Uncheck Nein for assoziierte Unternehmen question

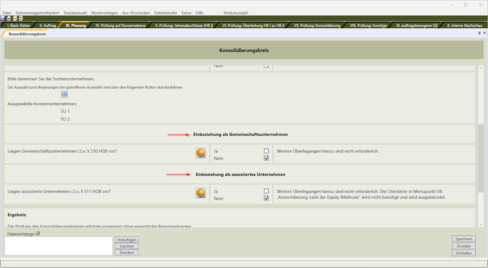point(266,198)
